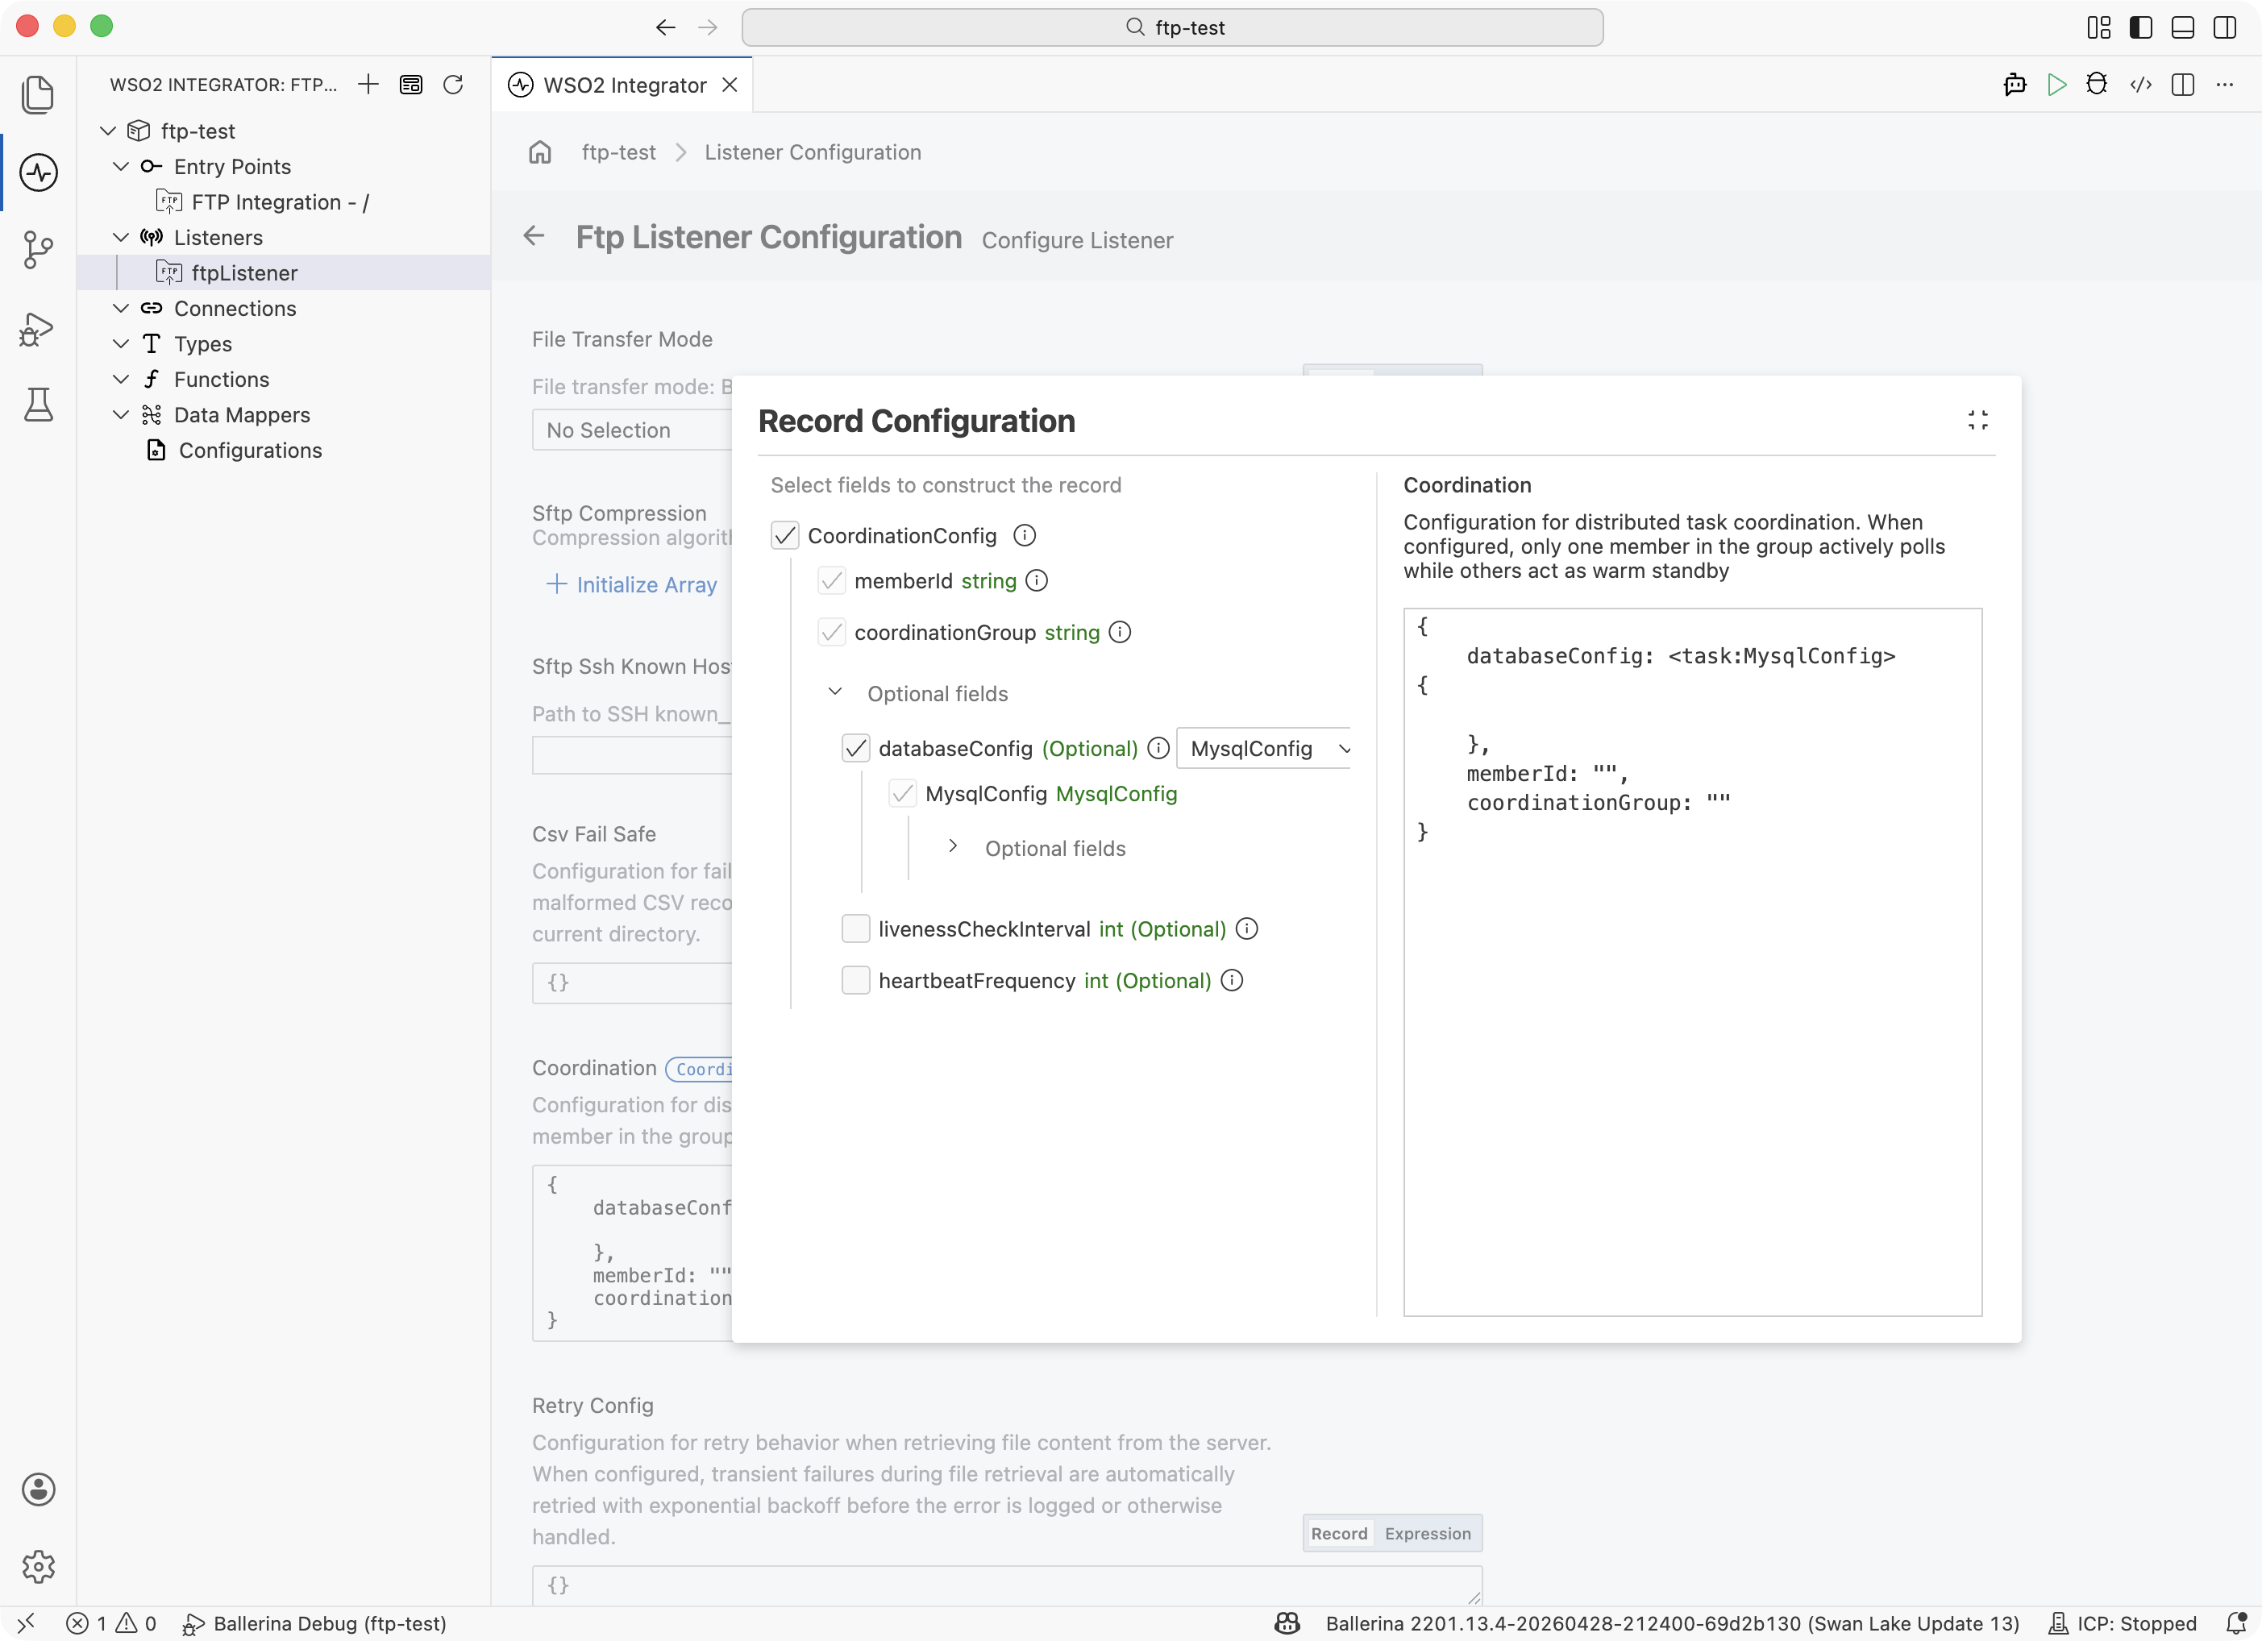The image size is (2262, 1641).
Task: Open the MysqlConfig type dropdown
Action: 1265,748
